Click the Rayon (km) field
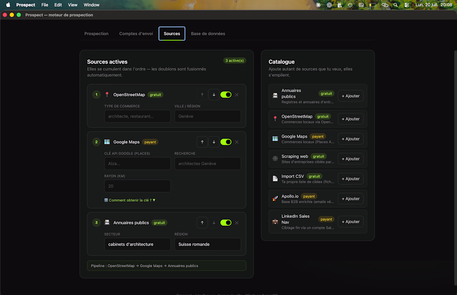This screenshot has height=295, width=457. pyautogui.click(x=137, y=186)
